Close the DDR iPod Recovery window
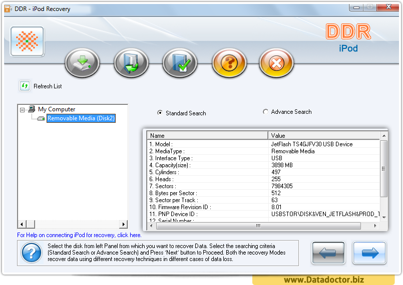 pyautogui.click(x=388, y=7)
